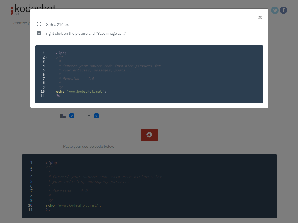The image size is (298, 223).
Task: Collapse line 2 fold arrow in preview image
Action: pyautogui.click(x=47, y=57)
